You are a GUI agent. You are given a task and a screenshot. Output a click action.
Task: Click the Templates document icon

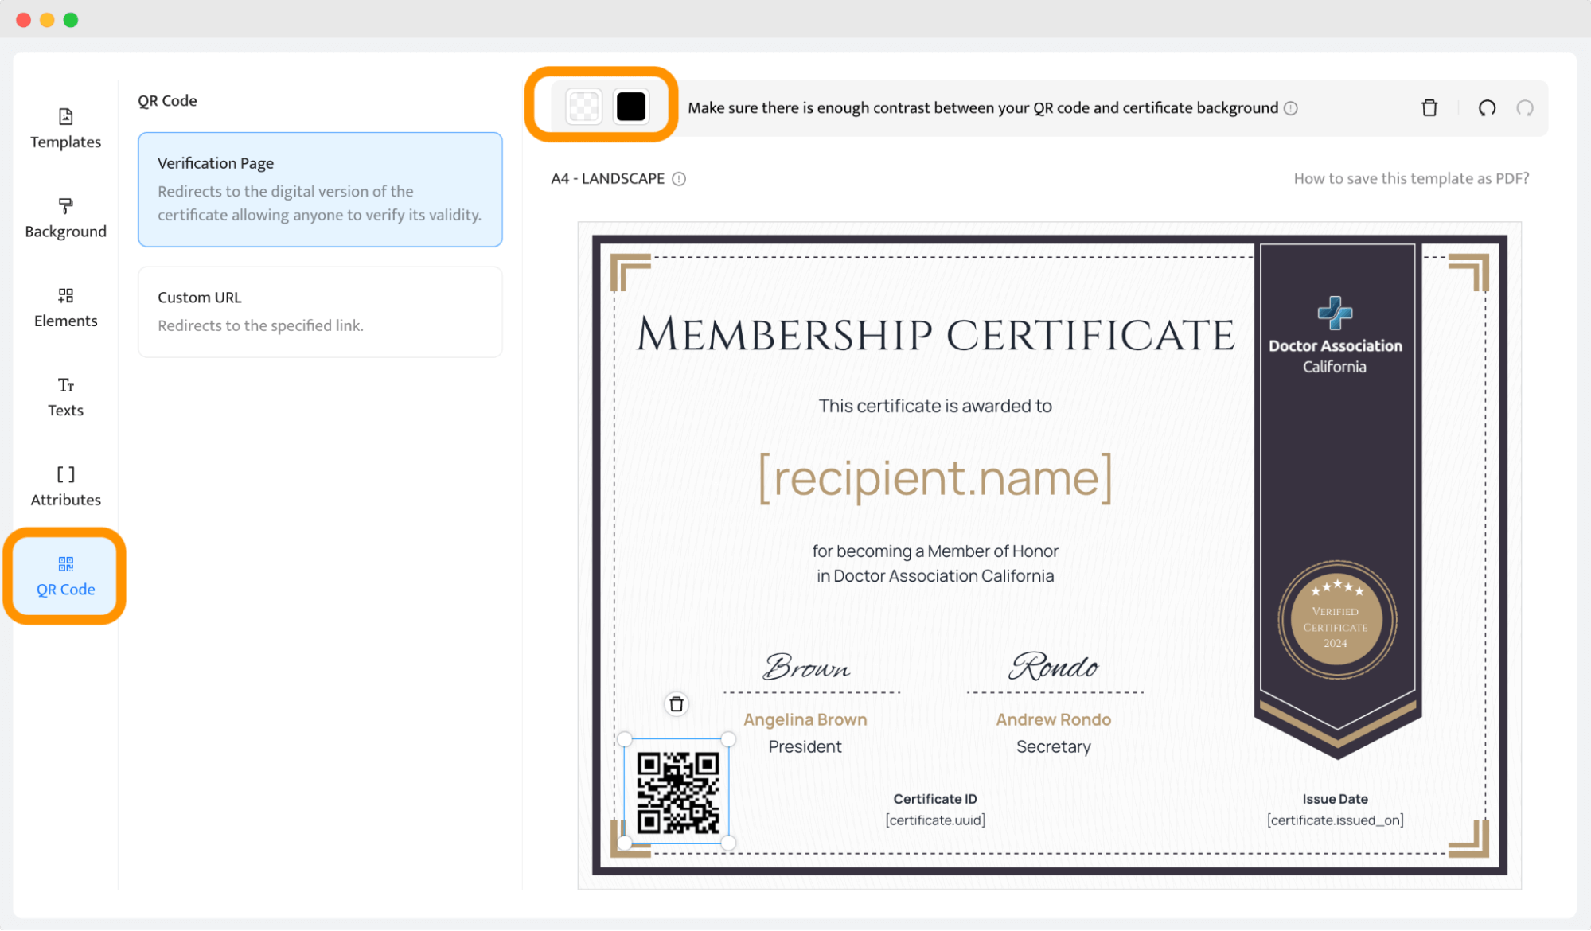coord(65,117)
